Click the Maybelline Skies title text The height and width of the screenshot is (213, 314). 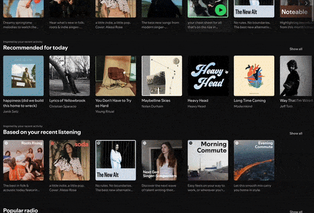tap(156, 101)
